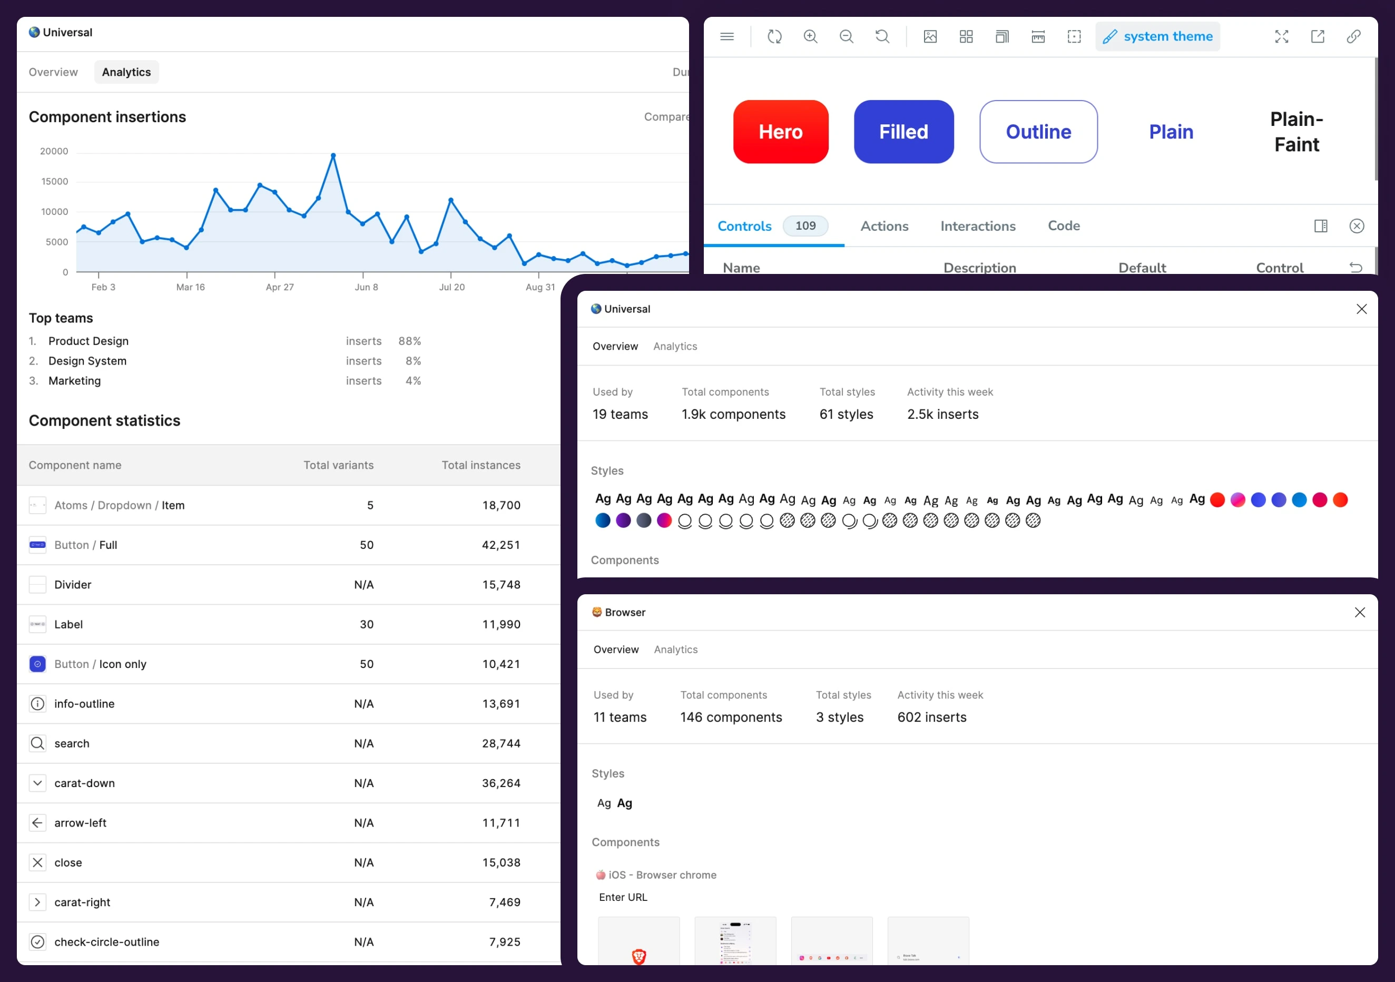Reset zoom in the toolbar
This screenshot has height=982, width=1395.
[882, 36]
